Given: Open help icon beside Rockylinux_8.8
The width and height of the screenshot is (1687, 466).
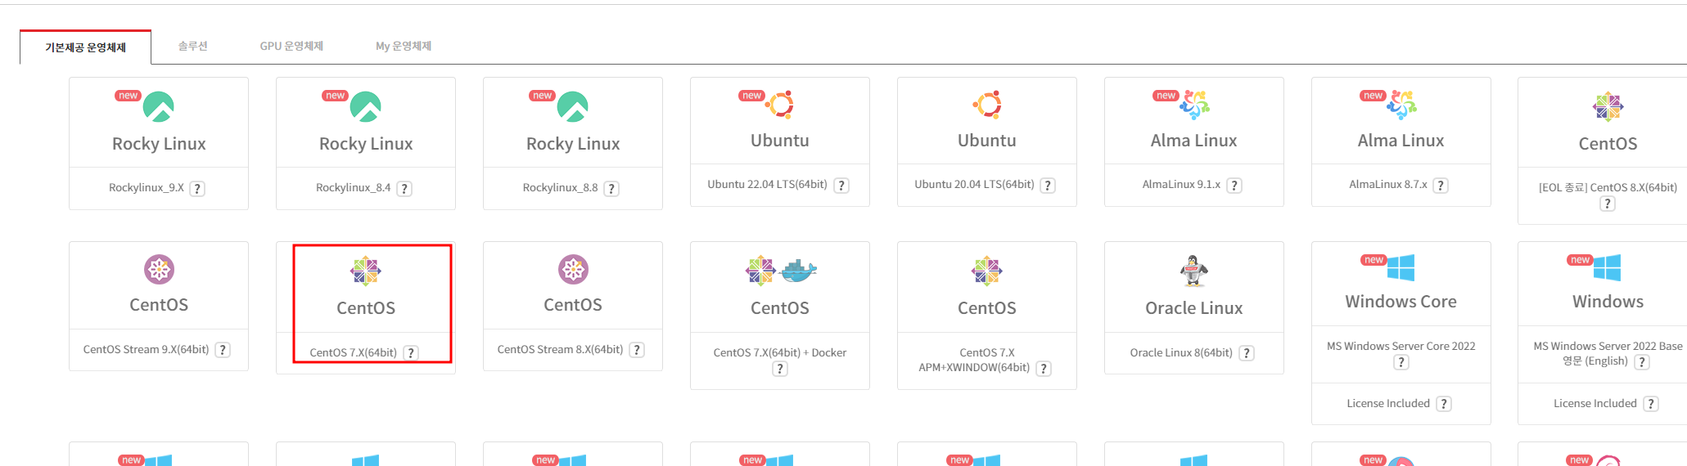Looking at the screenshot, I should [611, 189].
